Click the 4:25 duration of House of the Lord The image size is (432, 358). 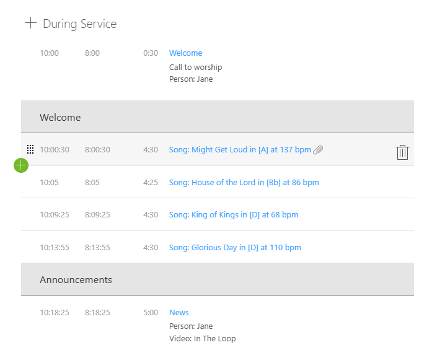pos(151,182)
